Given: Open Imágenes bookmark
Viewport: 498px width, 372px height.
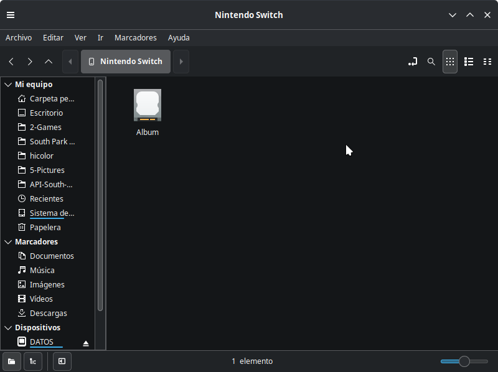Looking at the screenshot, I should click(x=48, y=285).
